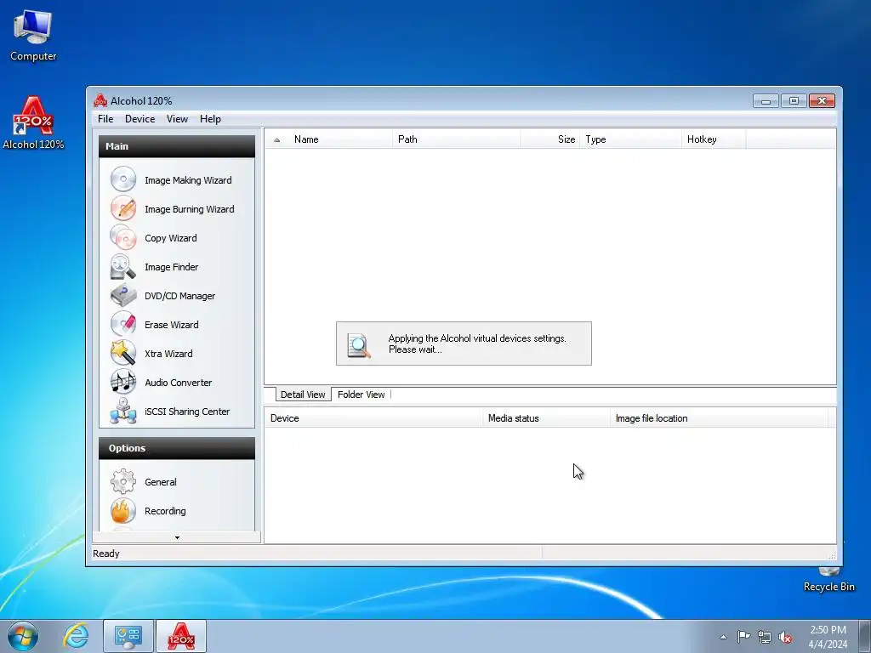Open General options gear icon
Image resolution: width=871 pixels, height=653 pixels.
(123, 481)
